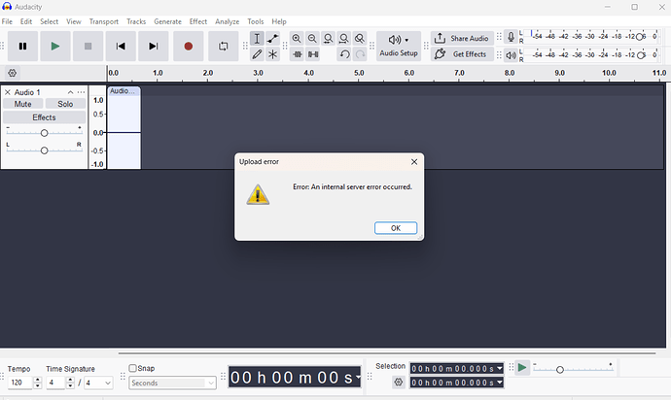Select the Multi-tool asterisk icon
This screenshot has height=400, width=671.
[272, 54]
